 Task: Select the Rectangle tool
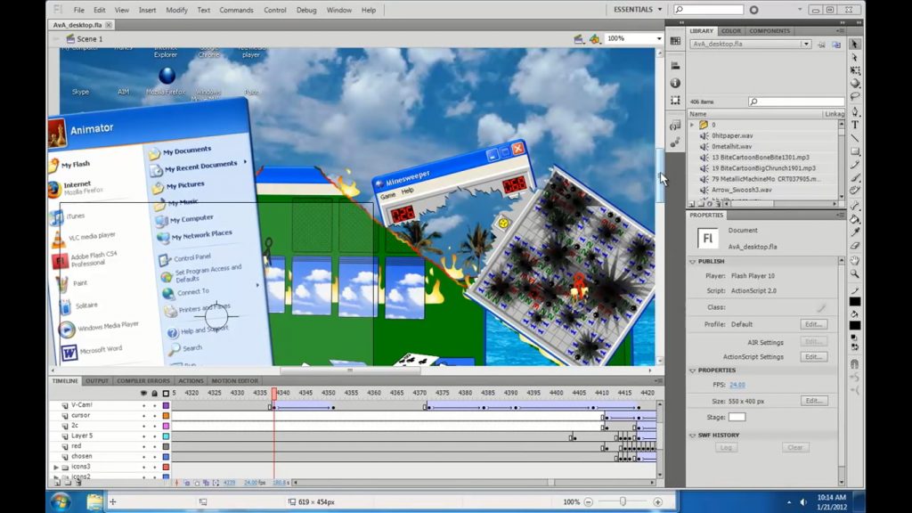tap(854, 151)
